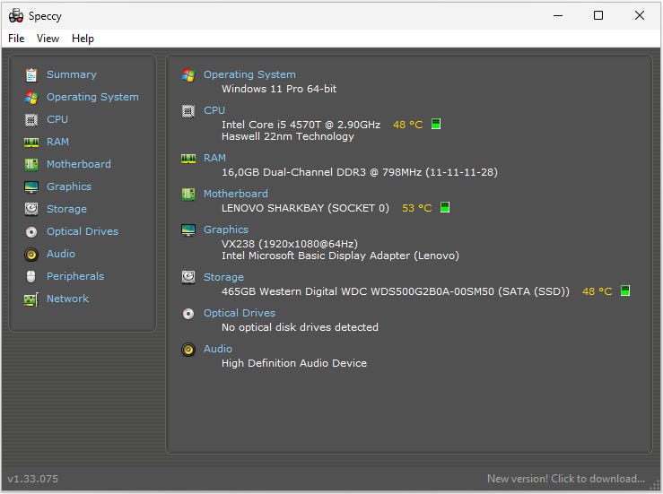Screen dimensions: 663x494
Task: Click the Operating System Windows flag sidebar icon
Action: [x=31, y=97]
